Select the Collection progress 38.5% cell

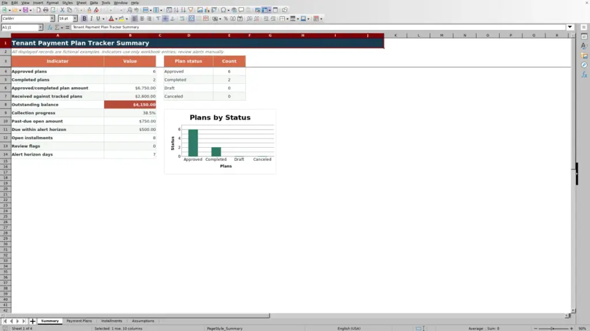tap(130, 113)
